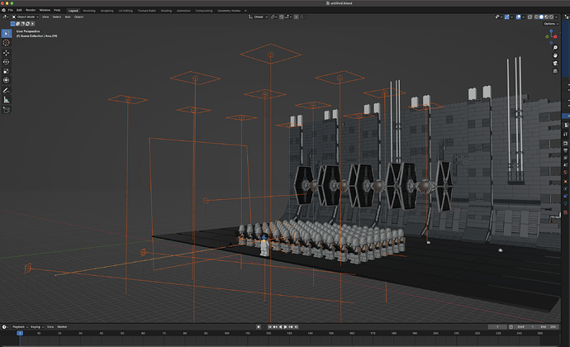Open the Render menu
Image resolution: width=570 pixels, height=347 pixels.
(x=31, y=10)
